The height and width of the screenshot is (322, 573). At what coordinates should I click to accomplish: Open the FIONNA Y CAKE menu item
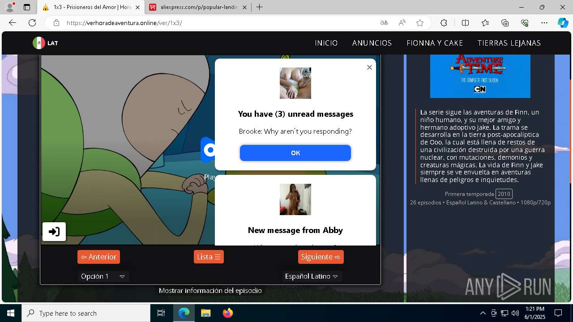435,43
